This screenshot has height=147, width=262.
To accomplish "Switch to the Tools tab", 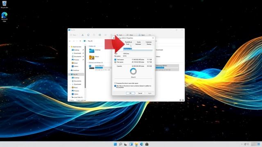I will 127,44.
